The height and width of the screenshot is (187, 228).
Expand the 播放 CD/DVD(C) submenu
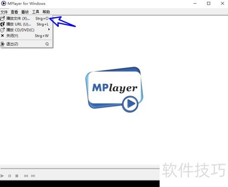point(26,30)
